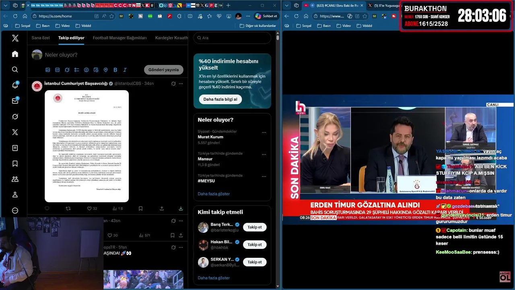
Task: Follow Hakan Bil… account
Action: coord(254,244)
